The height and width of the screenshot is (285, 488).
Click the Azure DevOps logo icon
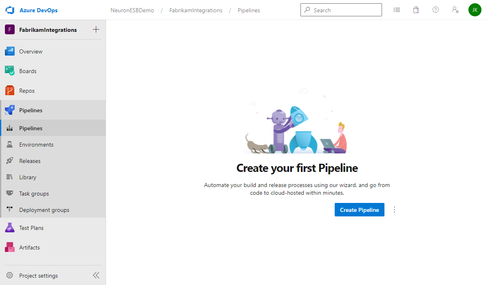coord(10,10)
